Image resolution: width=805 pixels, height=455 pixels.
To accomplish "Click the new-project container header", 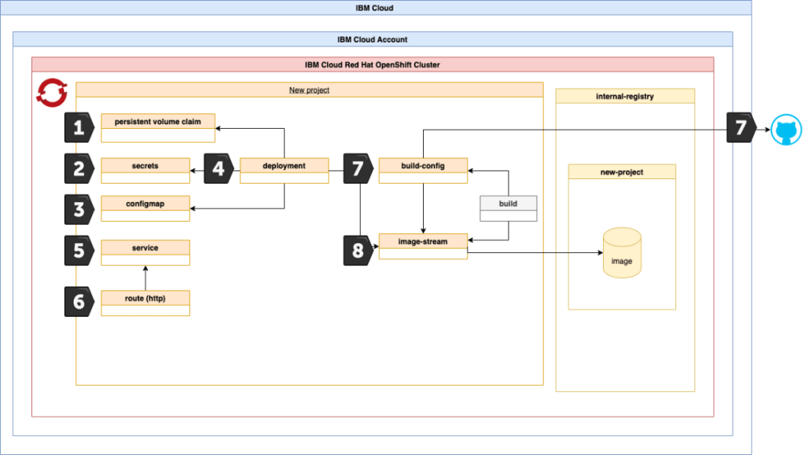I will (x=622, y=172).
